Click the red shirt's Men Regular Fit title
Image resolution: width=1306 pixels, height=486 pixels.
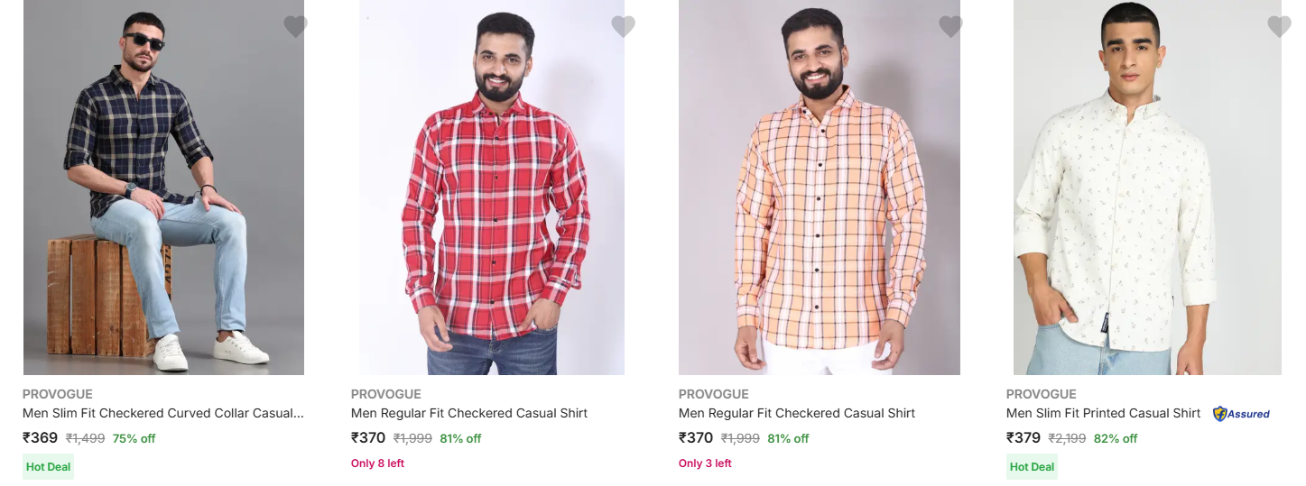coord(469,414)
